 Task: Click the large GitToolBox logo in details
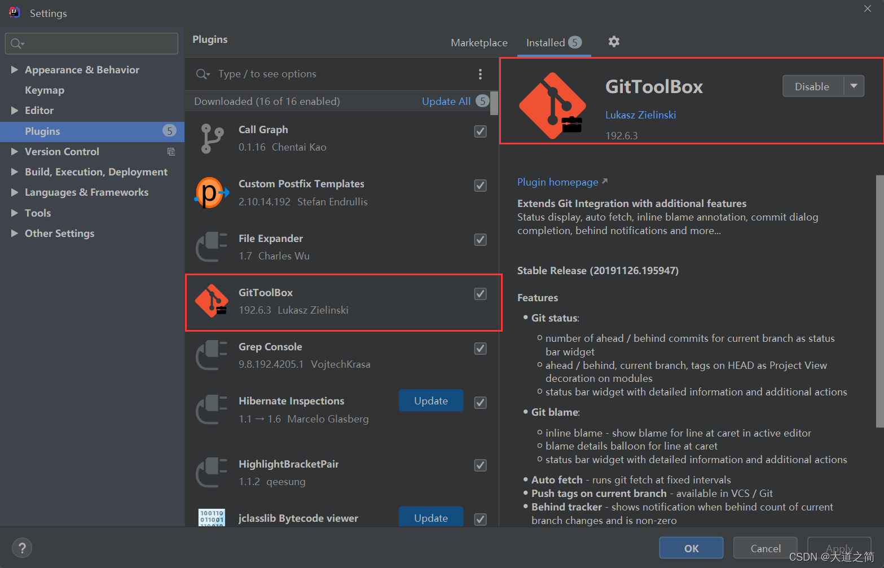[x=553, y=105]
